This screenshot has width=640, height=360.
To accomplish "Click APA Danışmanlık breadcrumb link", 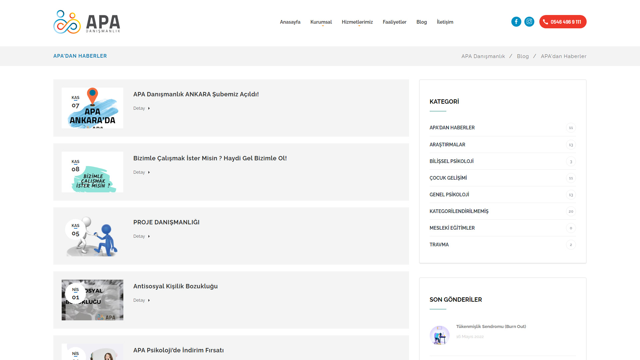I will (483, 56).
